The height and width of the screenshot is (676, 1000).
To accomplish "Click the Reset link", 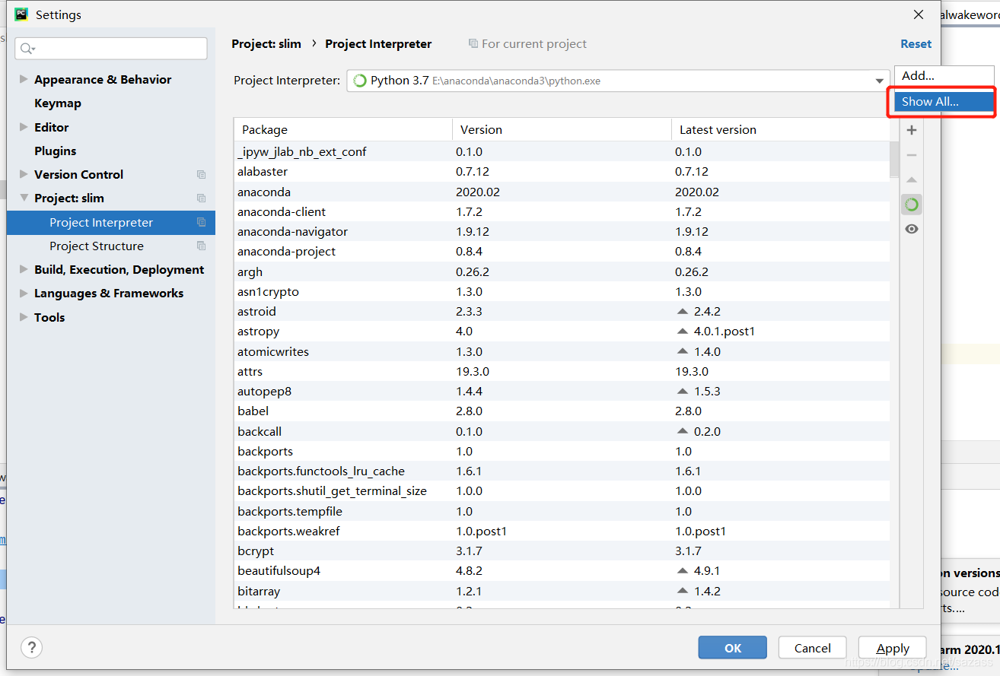I will click(x=916, y=44).
